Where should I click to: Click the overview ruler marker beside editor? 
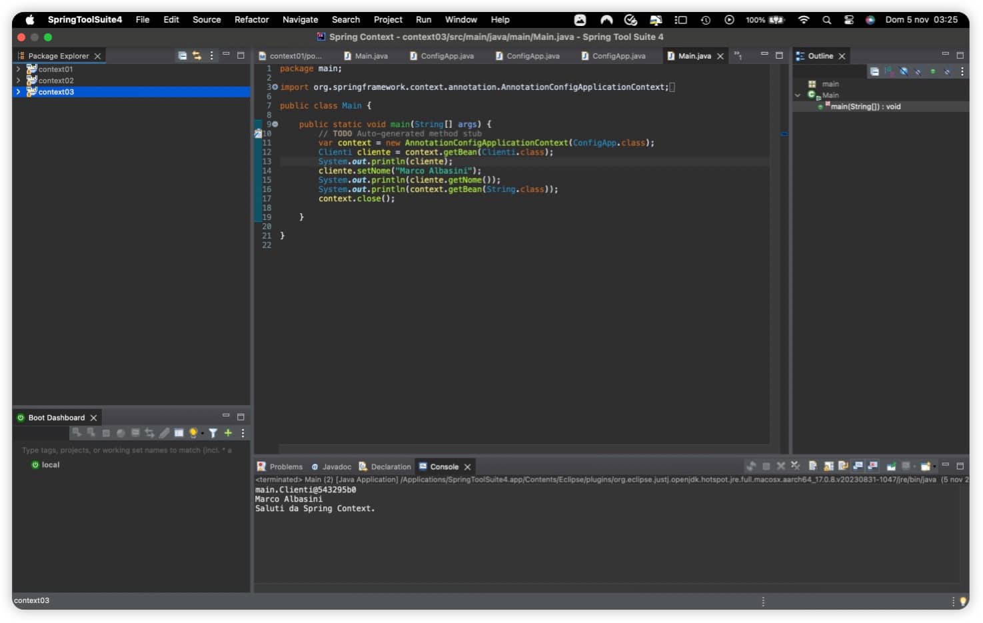click(784, 134)
